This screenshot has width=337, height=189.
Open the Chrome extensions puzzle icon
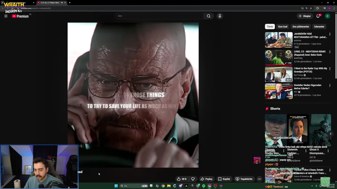click(318, 8)
